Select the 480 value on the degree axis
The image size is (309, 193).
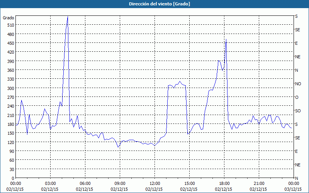(x=11, y=34)
